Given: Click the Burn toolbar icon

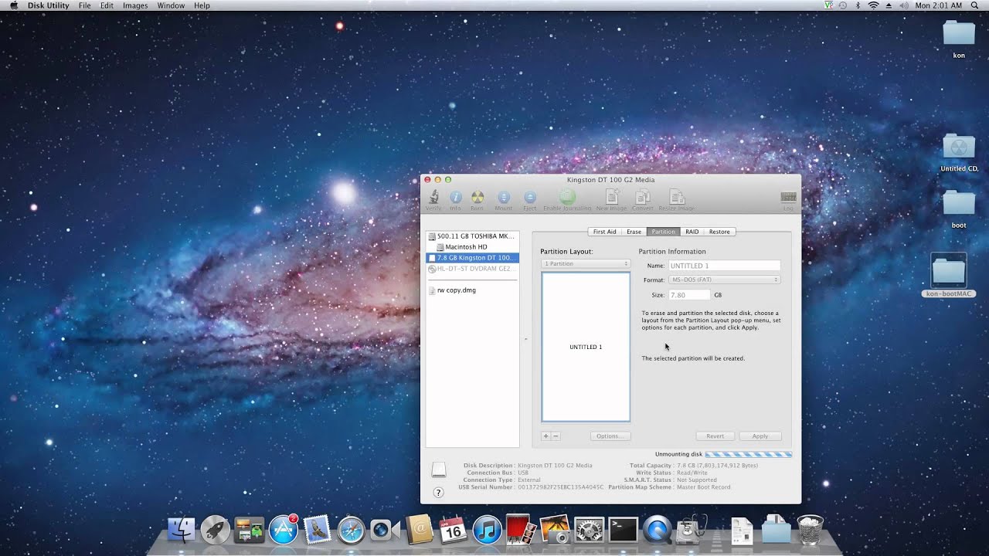Looking at the screenshot, I should coord(478,198).
